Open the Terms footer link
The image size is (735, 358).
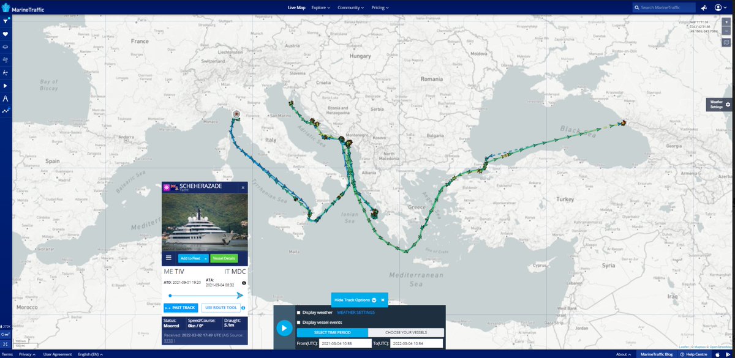(x=6, y=354)
